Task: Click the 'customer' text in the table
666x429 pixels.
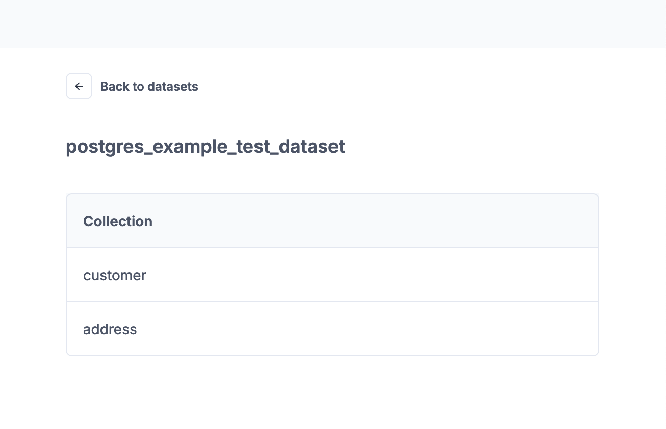Action: click(x=115, y=275)
